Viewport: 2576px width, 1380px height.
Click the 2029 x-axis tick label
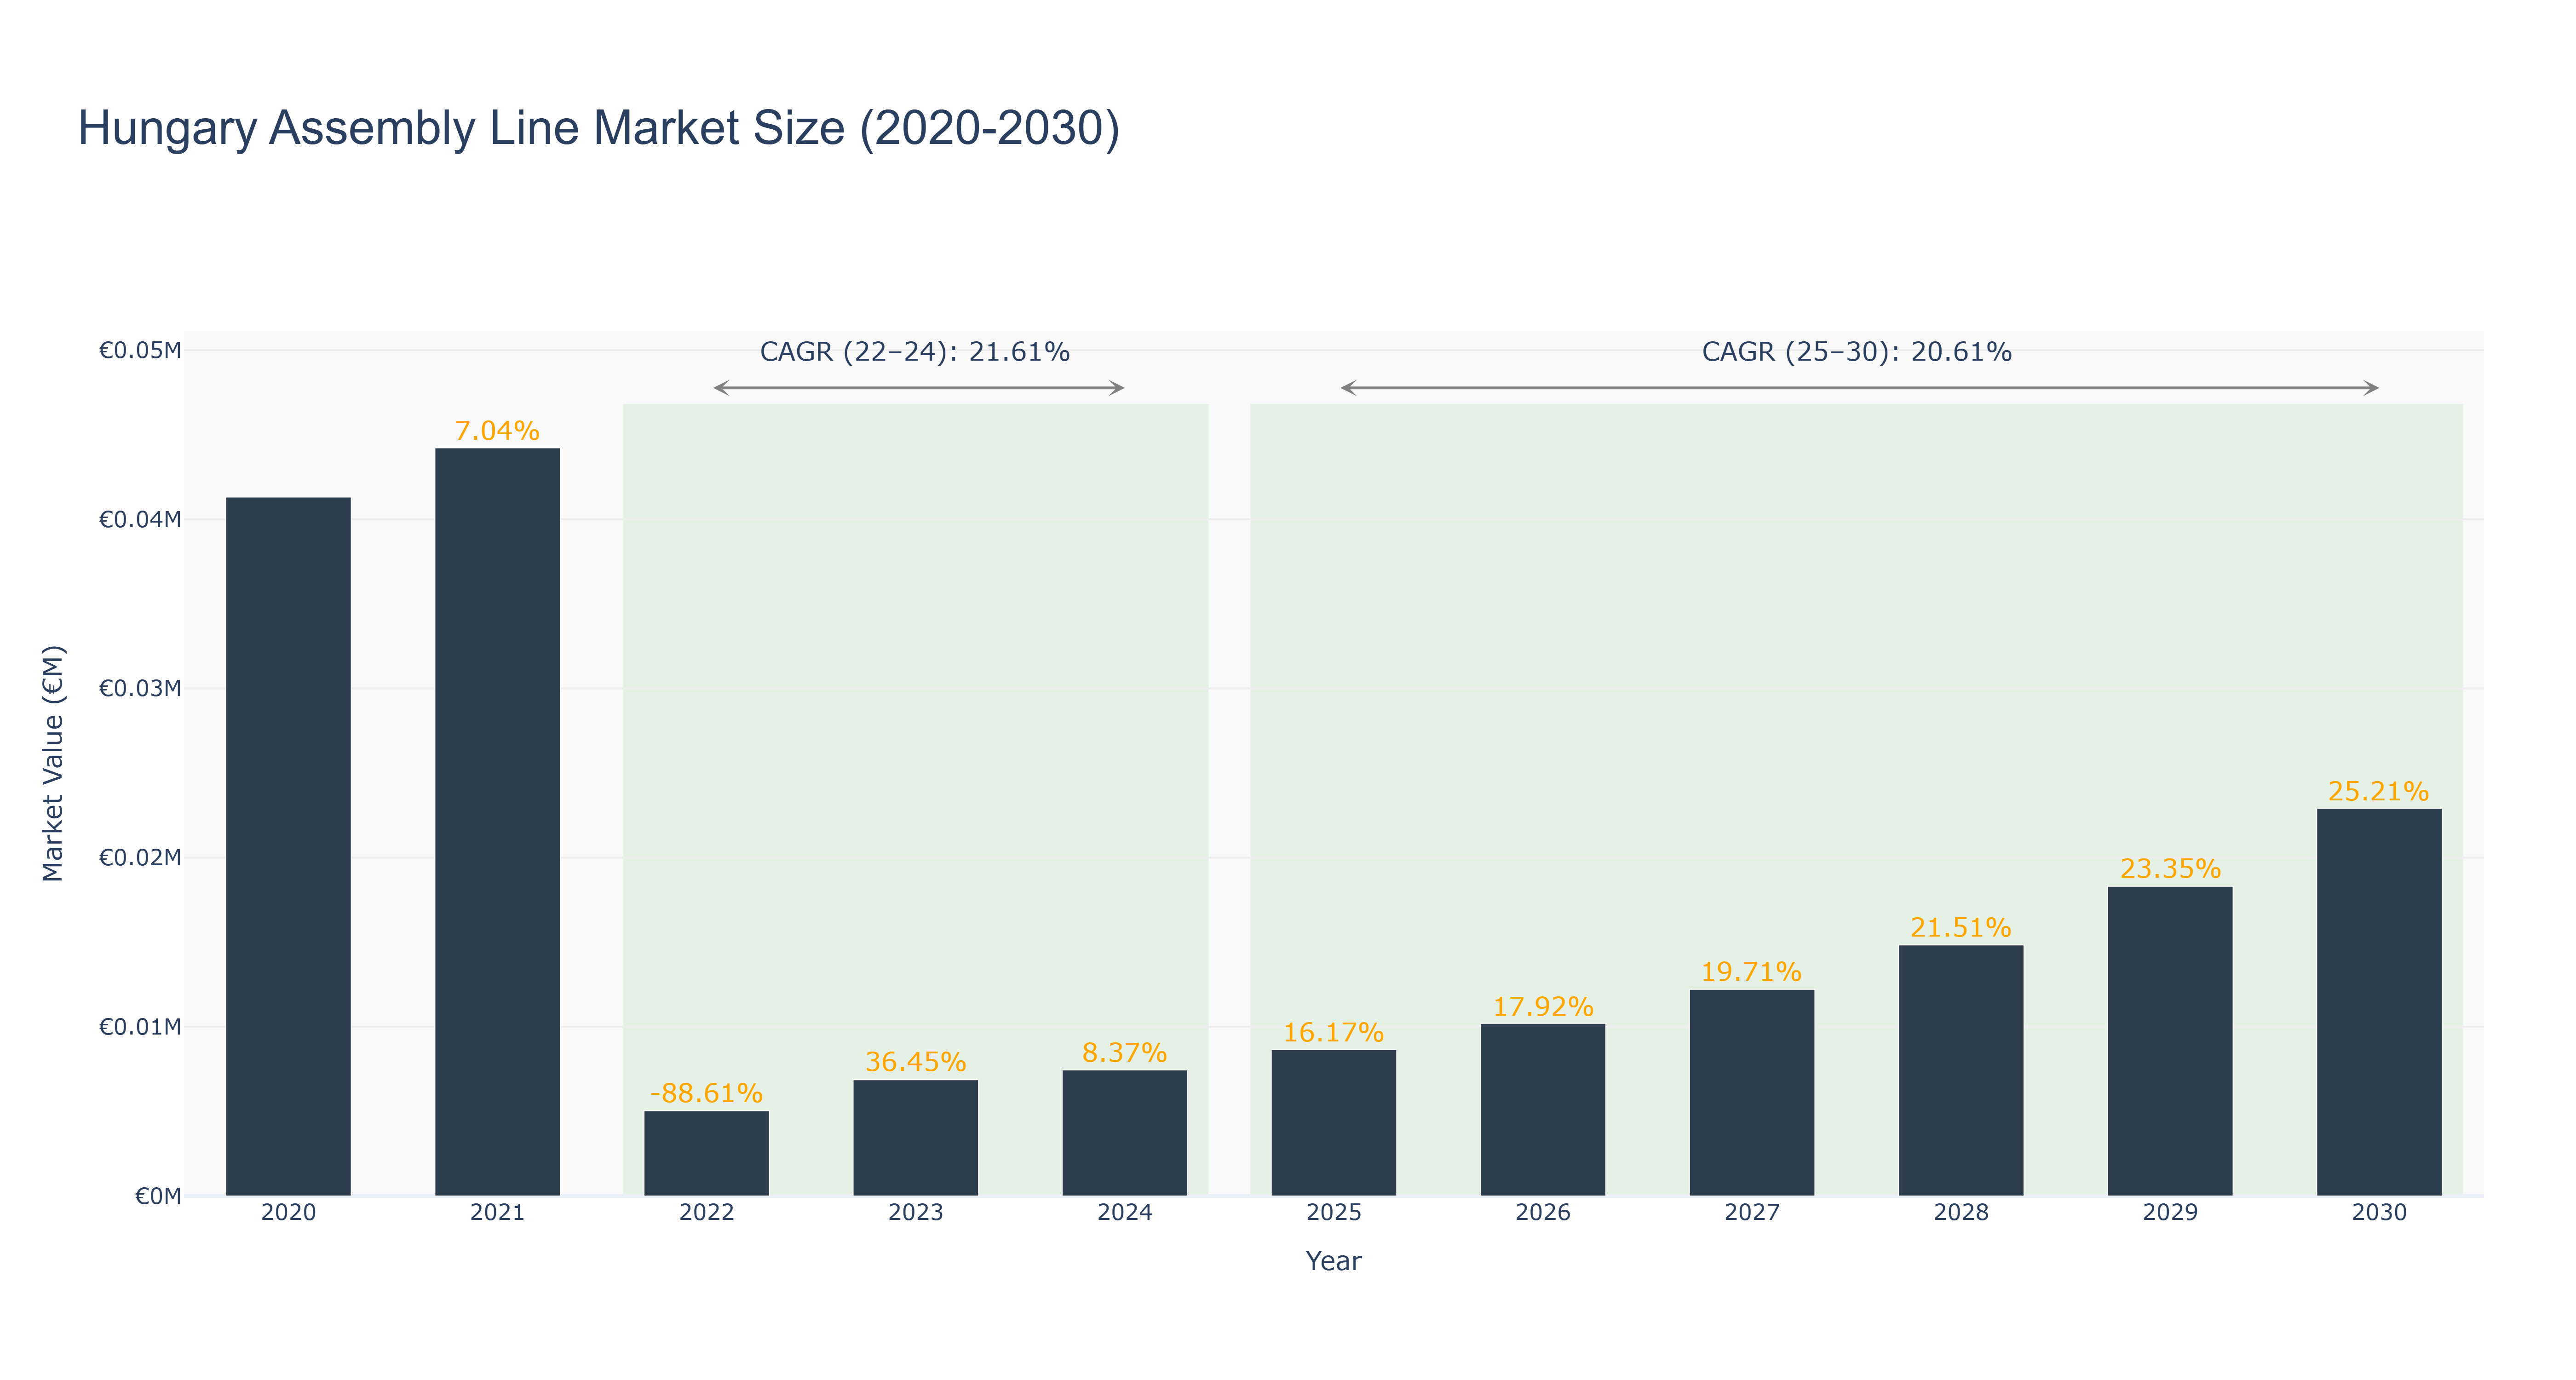point(2169,1213)
